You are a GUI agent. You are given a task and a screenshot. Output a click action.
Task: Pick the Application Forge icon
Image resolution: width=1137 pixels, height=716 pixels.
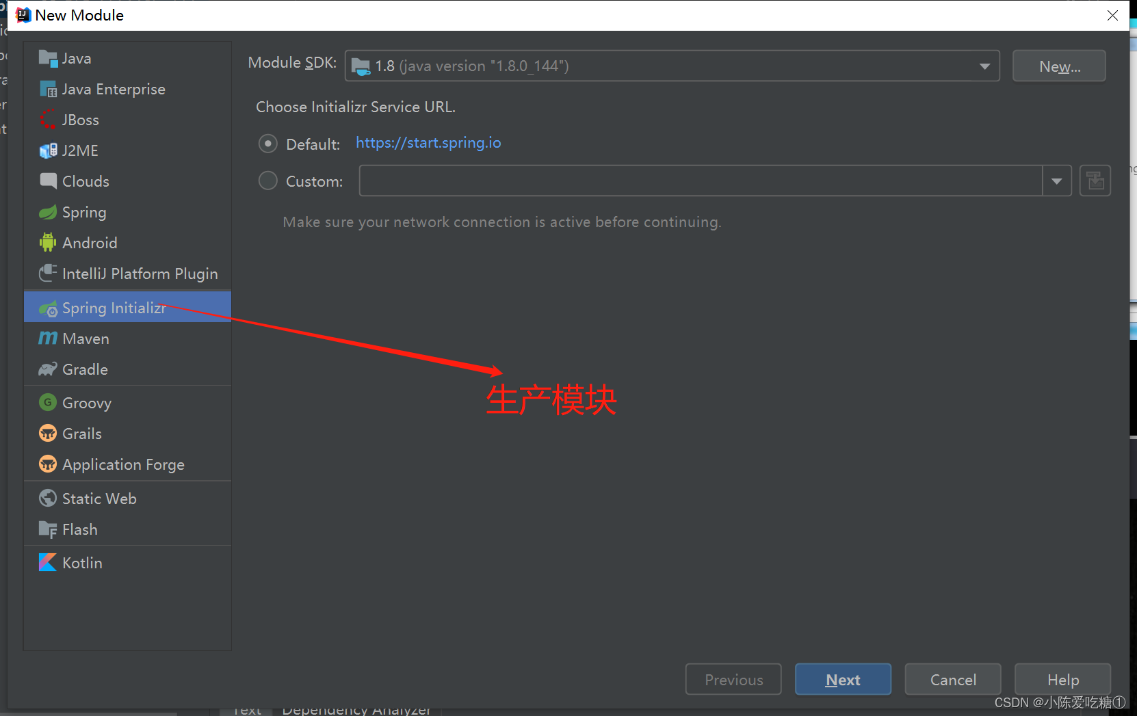coord(48,464)
